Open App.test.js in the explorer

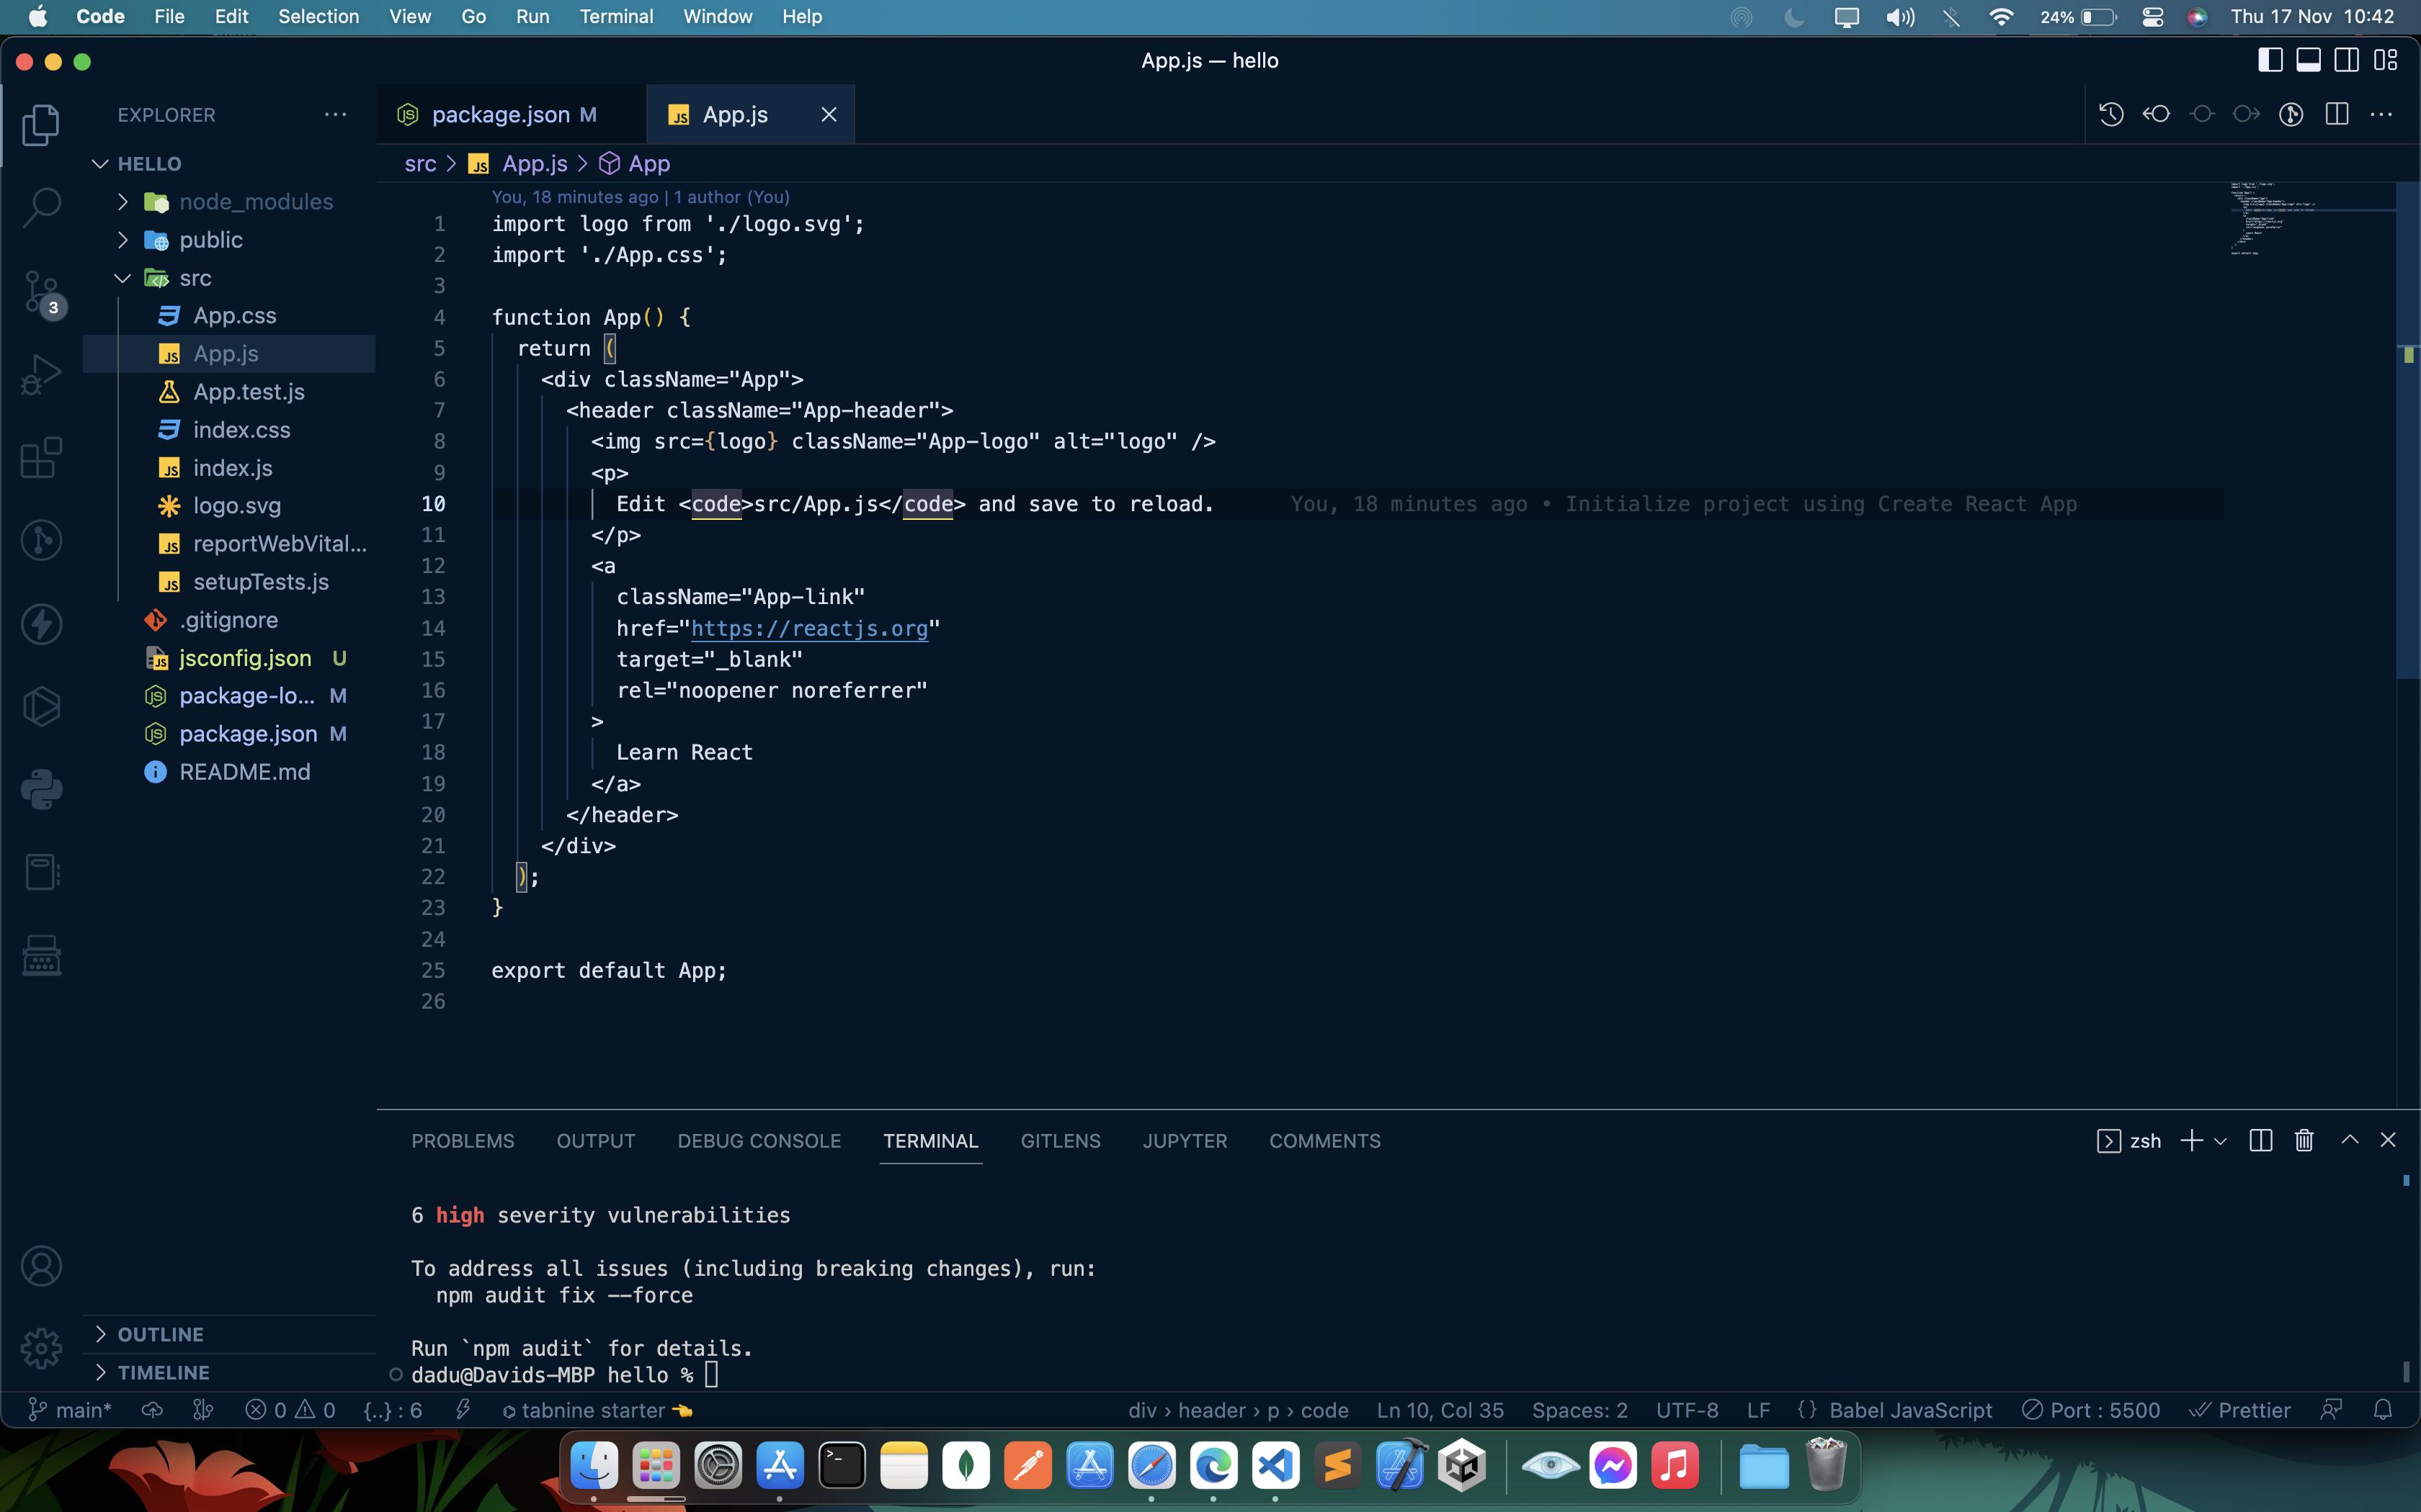[x=248, y=391]
